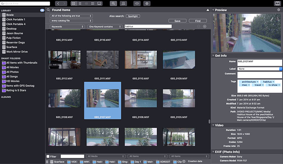Open the Label None dropdown
Viewport: 283px width, 164px height.
(x=260, y=69)
